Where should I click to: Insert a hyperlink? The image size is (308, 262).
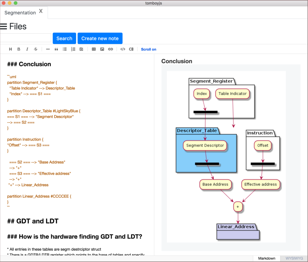click(111, 49)
